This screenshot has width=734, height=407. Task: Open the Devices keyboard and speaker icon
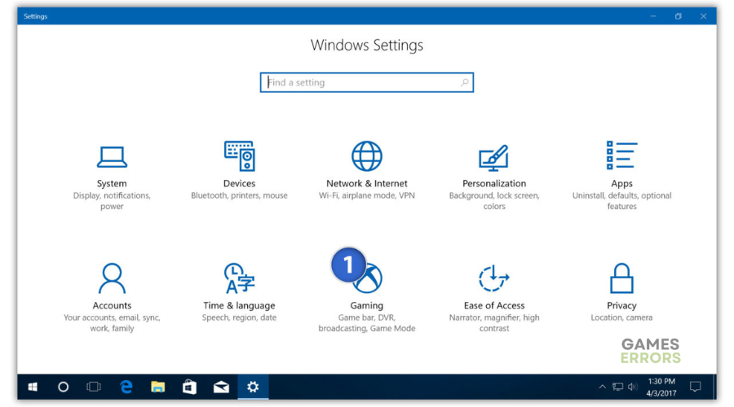pyautogui.click(x=239, y=156)
